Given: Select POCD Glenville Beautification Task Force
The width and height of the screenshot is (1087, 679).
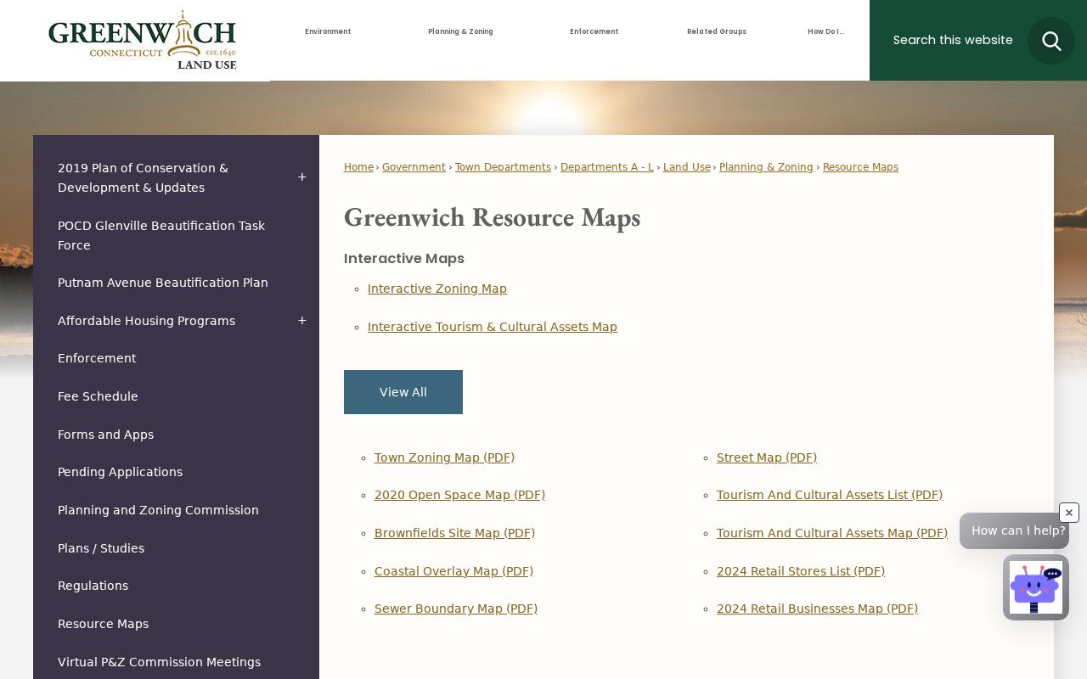Looking at the screenshot, I should click(176, 235).
